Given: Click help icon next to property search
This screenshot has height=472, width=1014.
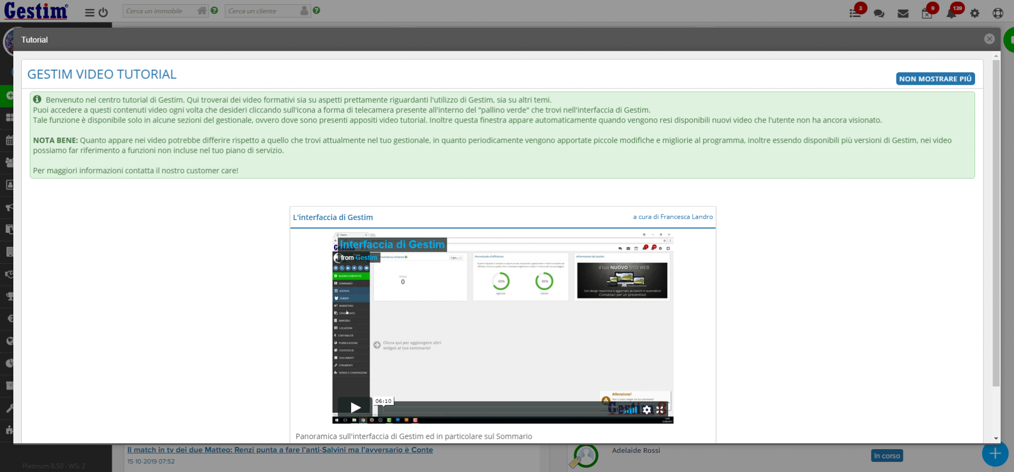Looking at the screenshot, I should pos(215,11).
